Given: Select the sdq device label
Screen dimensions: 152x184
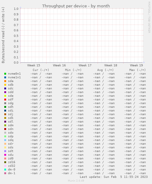Looking at the screenshot, I should pyautogui.click(x=11, y=140).
